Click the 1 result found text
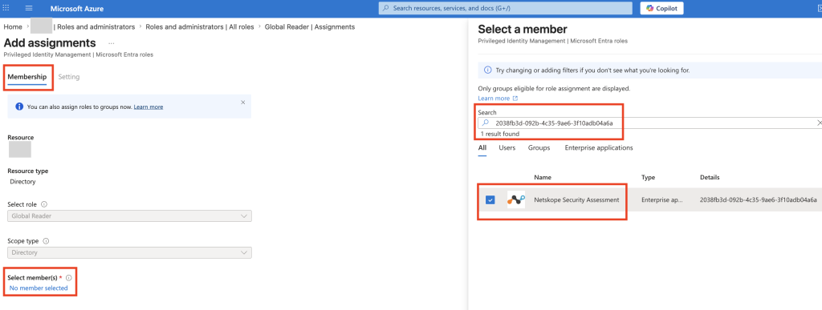Image resolution: width=822 pixels, height=310 pixels. pos(500,134)
